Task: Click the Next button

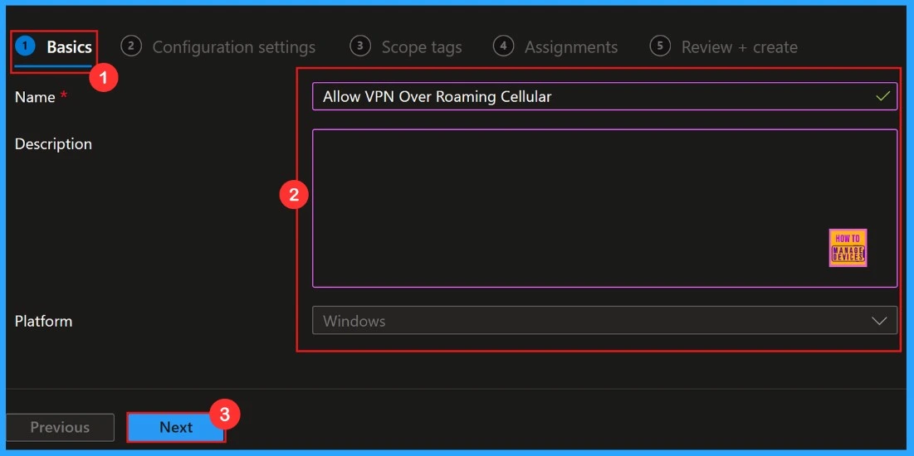Action: pyautogui.click(x=176, y=428)
